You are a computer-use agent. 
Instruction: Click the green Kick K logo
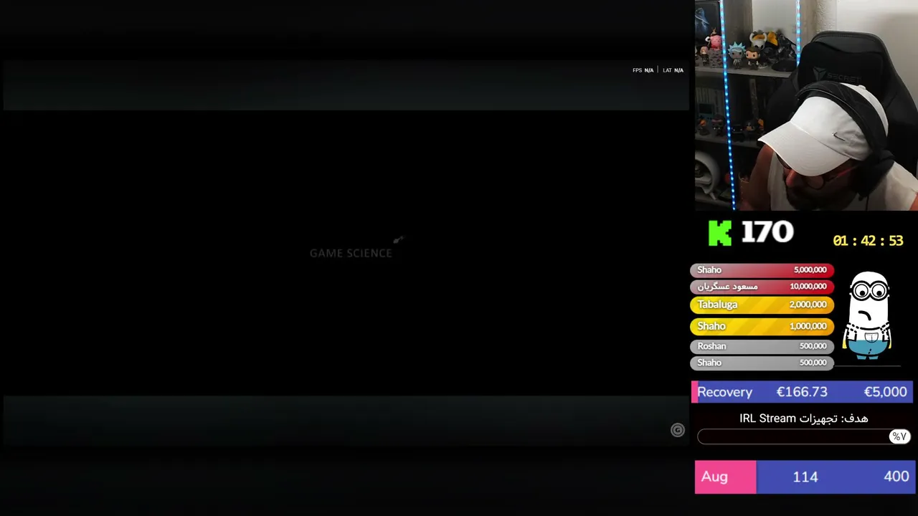pos(720,233)
